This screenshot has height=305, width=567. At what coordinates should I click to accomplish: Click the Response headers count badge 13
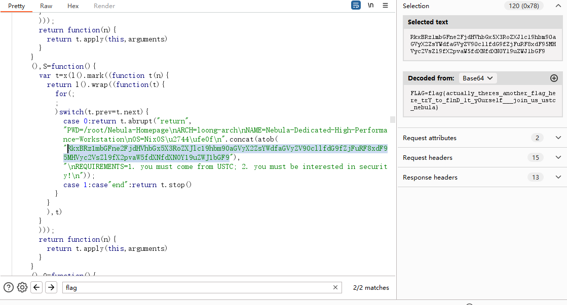536,177
